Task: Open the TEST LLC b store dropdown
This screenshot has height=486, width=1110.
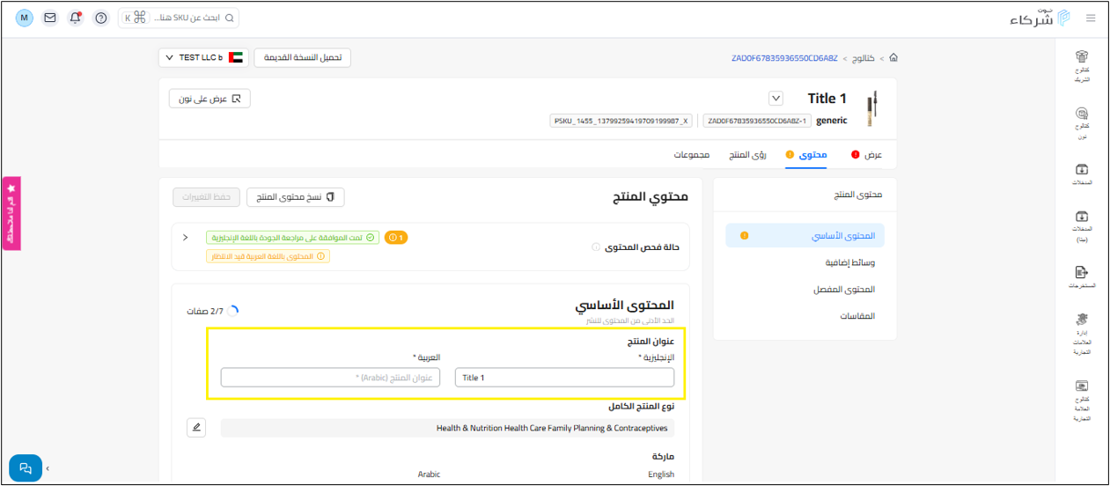Action: coord(204,57)
